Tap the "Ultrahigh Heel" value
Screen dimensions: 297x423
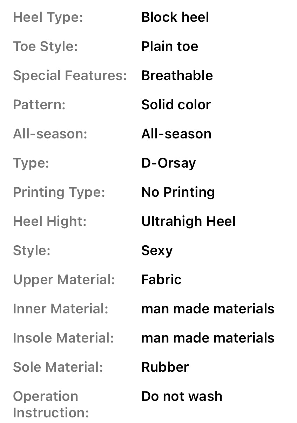pos(188,221)
